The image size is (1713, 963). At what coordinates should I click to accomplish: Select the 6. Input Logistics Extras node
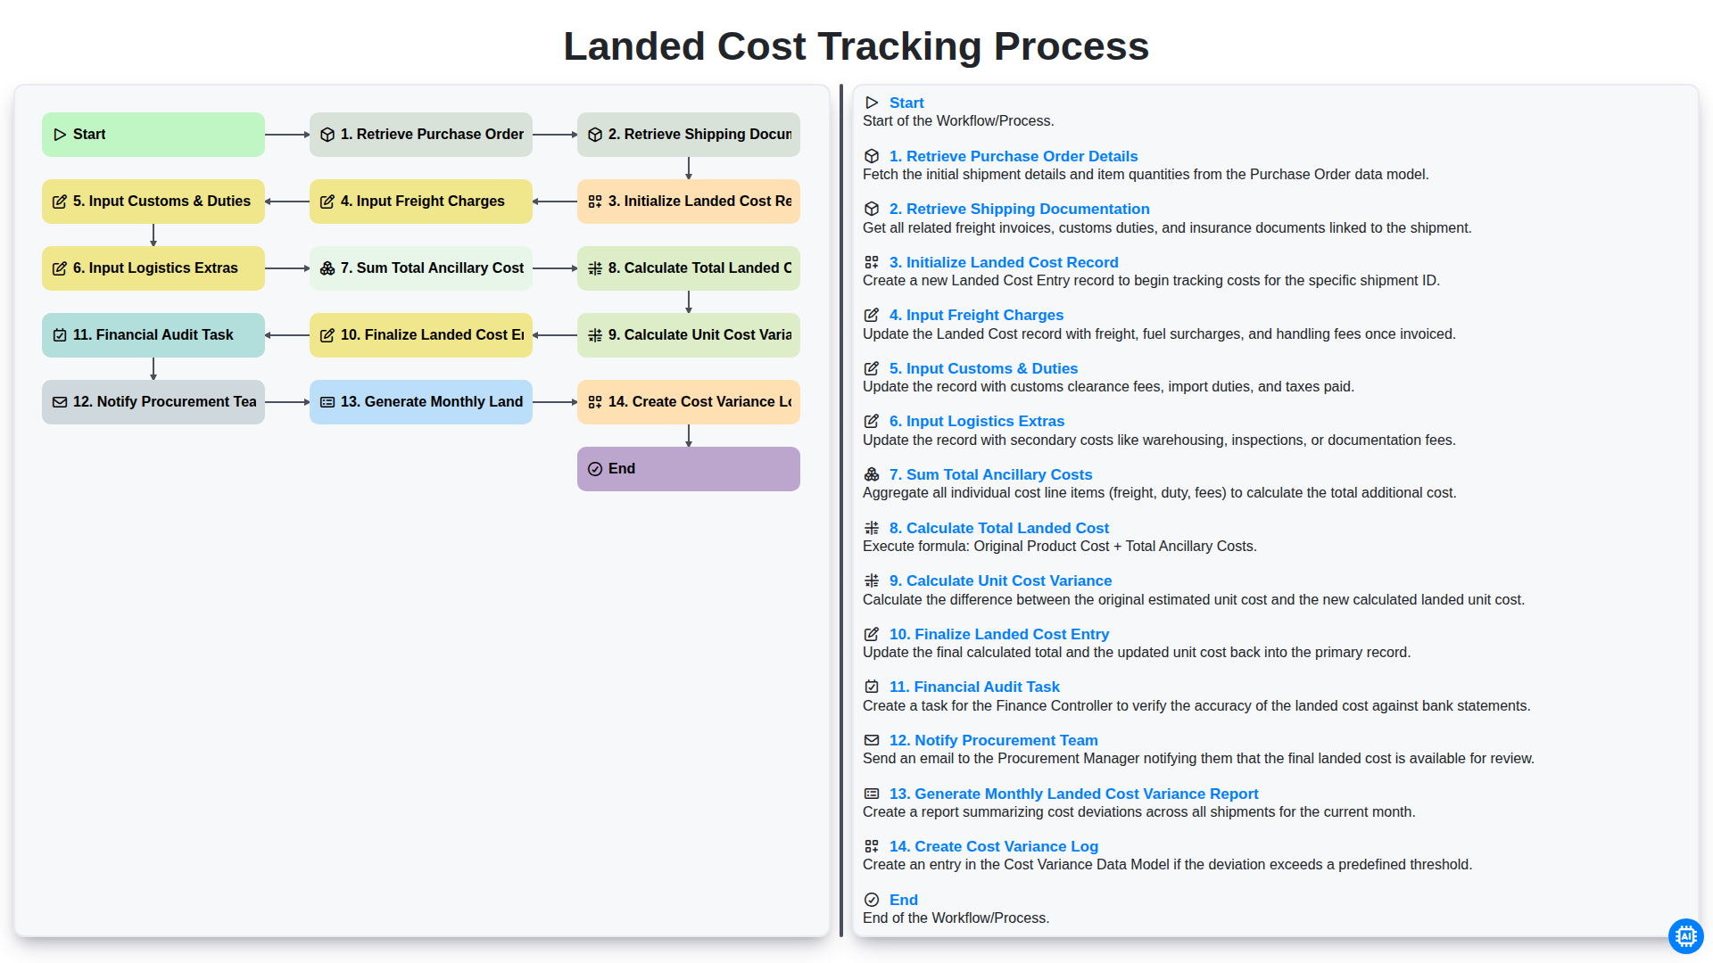(153, 268)
